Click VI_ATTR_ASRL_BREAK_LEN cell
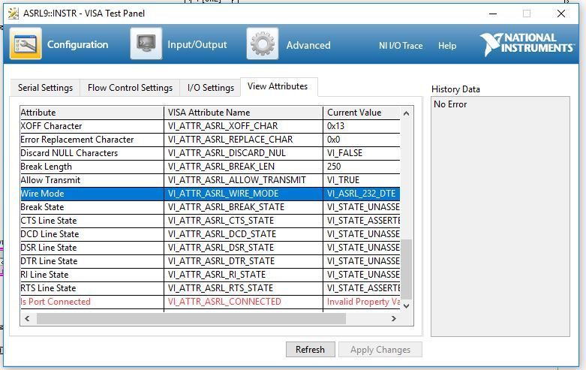 click(243, 167)
